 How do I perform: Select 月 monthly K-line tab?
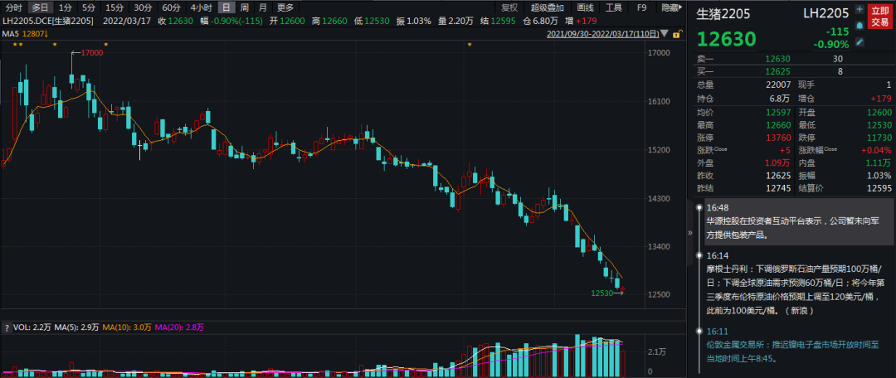pos(262,8)
